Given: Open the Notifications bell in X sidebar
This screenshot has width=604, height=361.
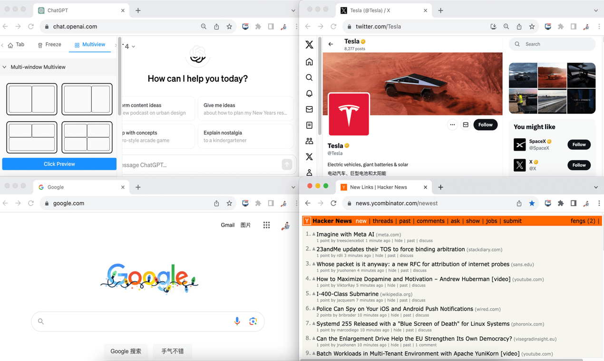Looking at the screenshot, I should pyautogui.click(x=309, y=93).
